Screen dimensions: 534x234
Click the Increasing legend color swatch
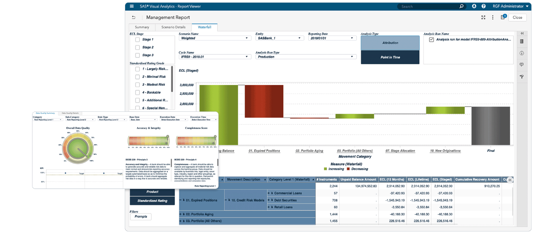click(325, 169)
